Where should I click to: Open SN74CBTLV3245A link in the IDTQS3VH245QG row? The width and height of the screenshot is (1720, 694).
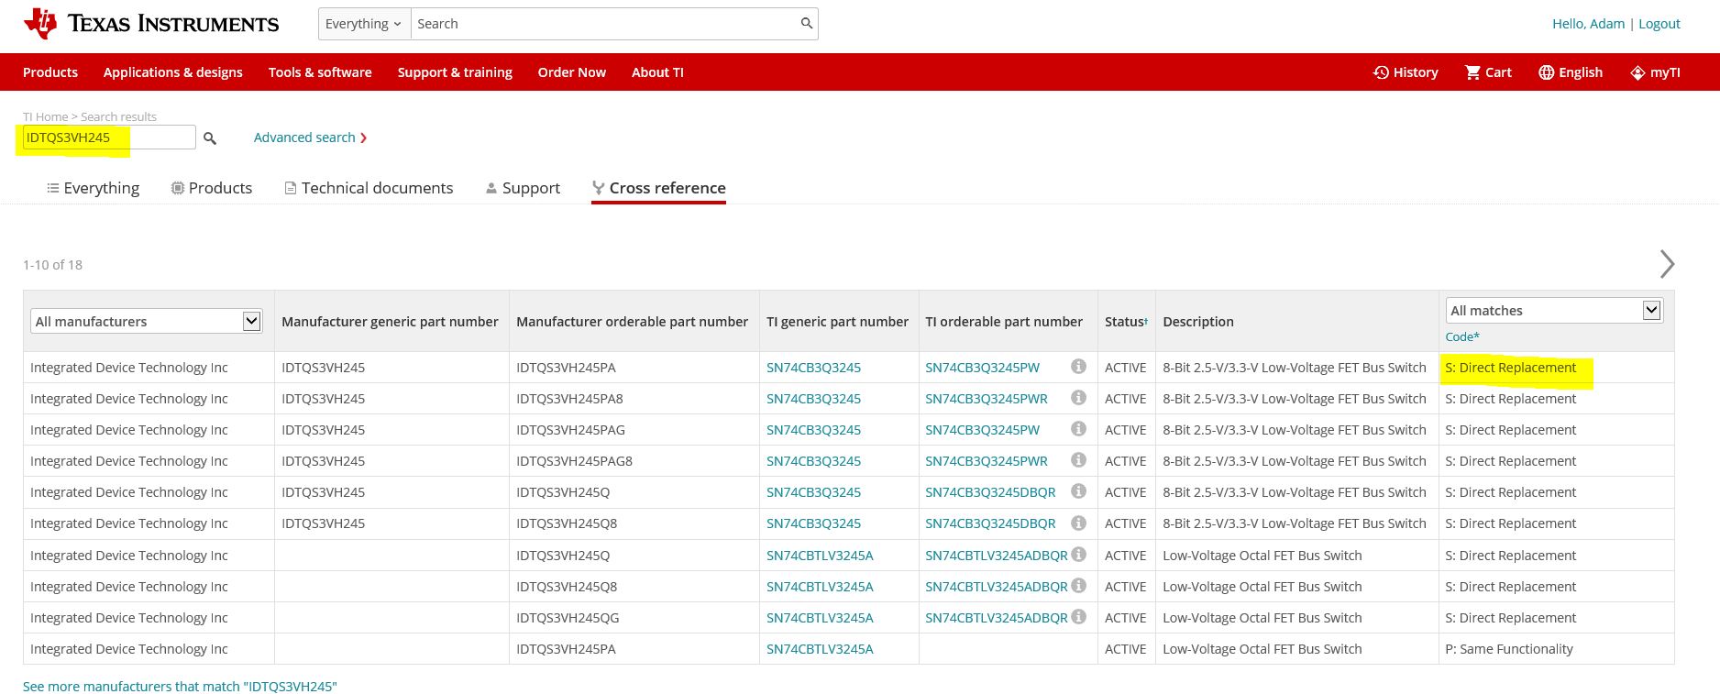[x=820, y=618]
